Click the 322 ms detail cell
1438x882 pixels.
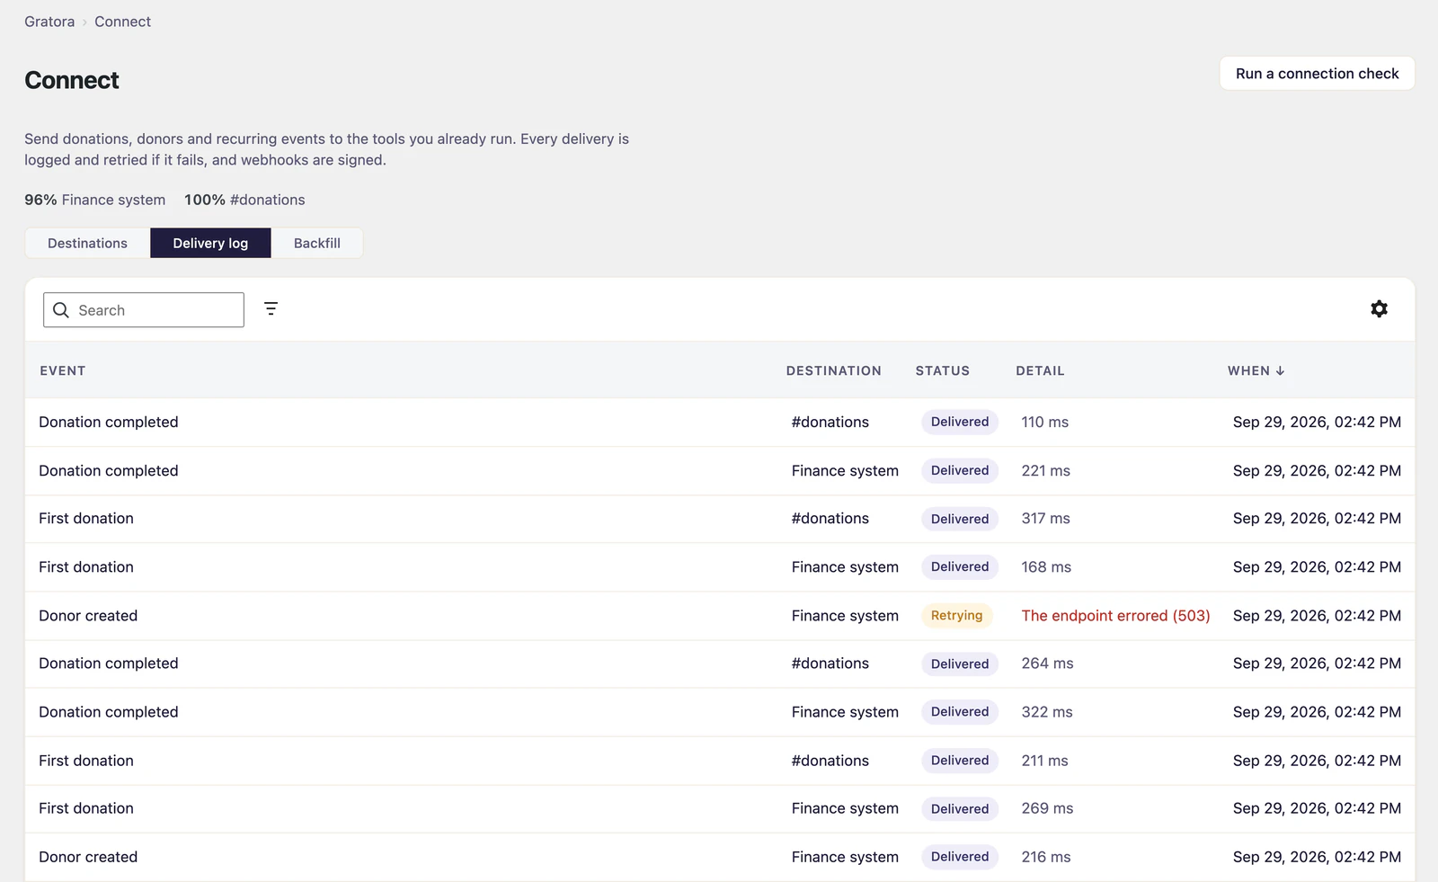[1047, 712]
